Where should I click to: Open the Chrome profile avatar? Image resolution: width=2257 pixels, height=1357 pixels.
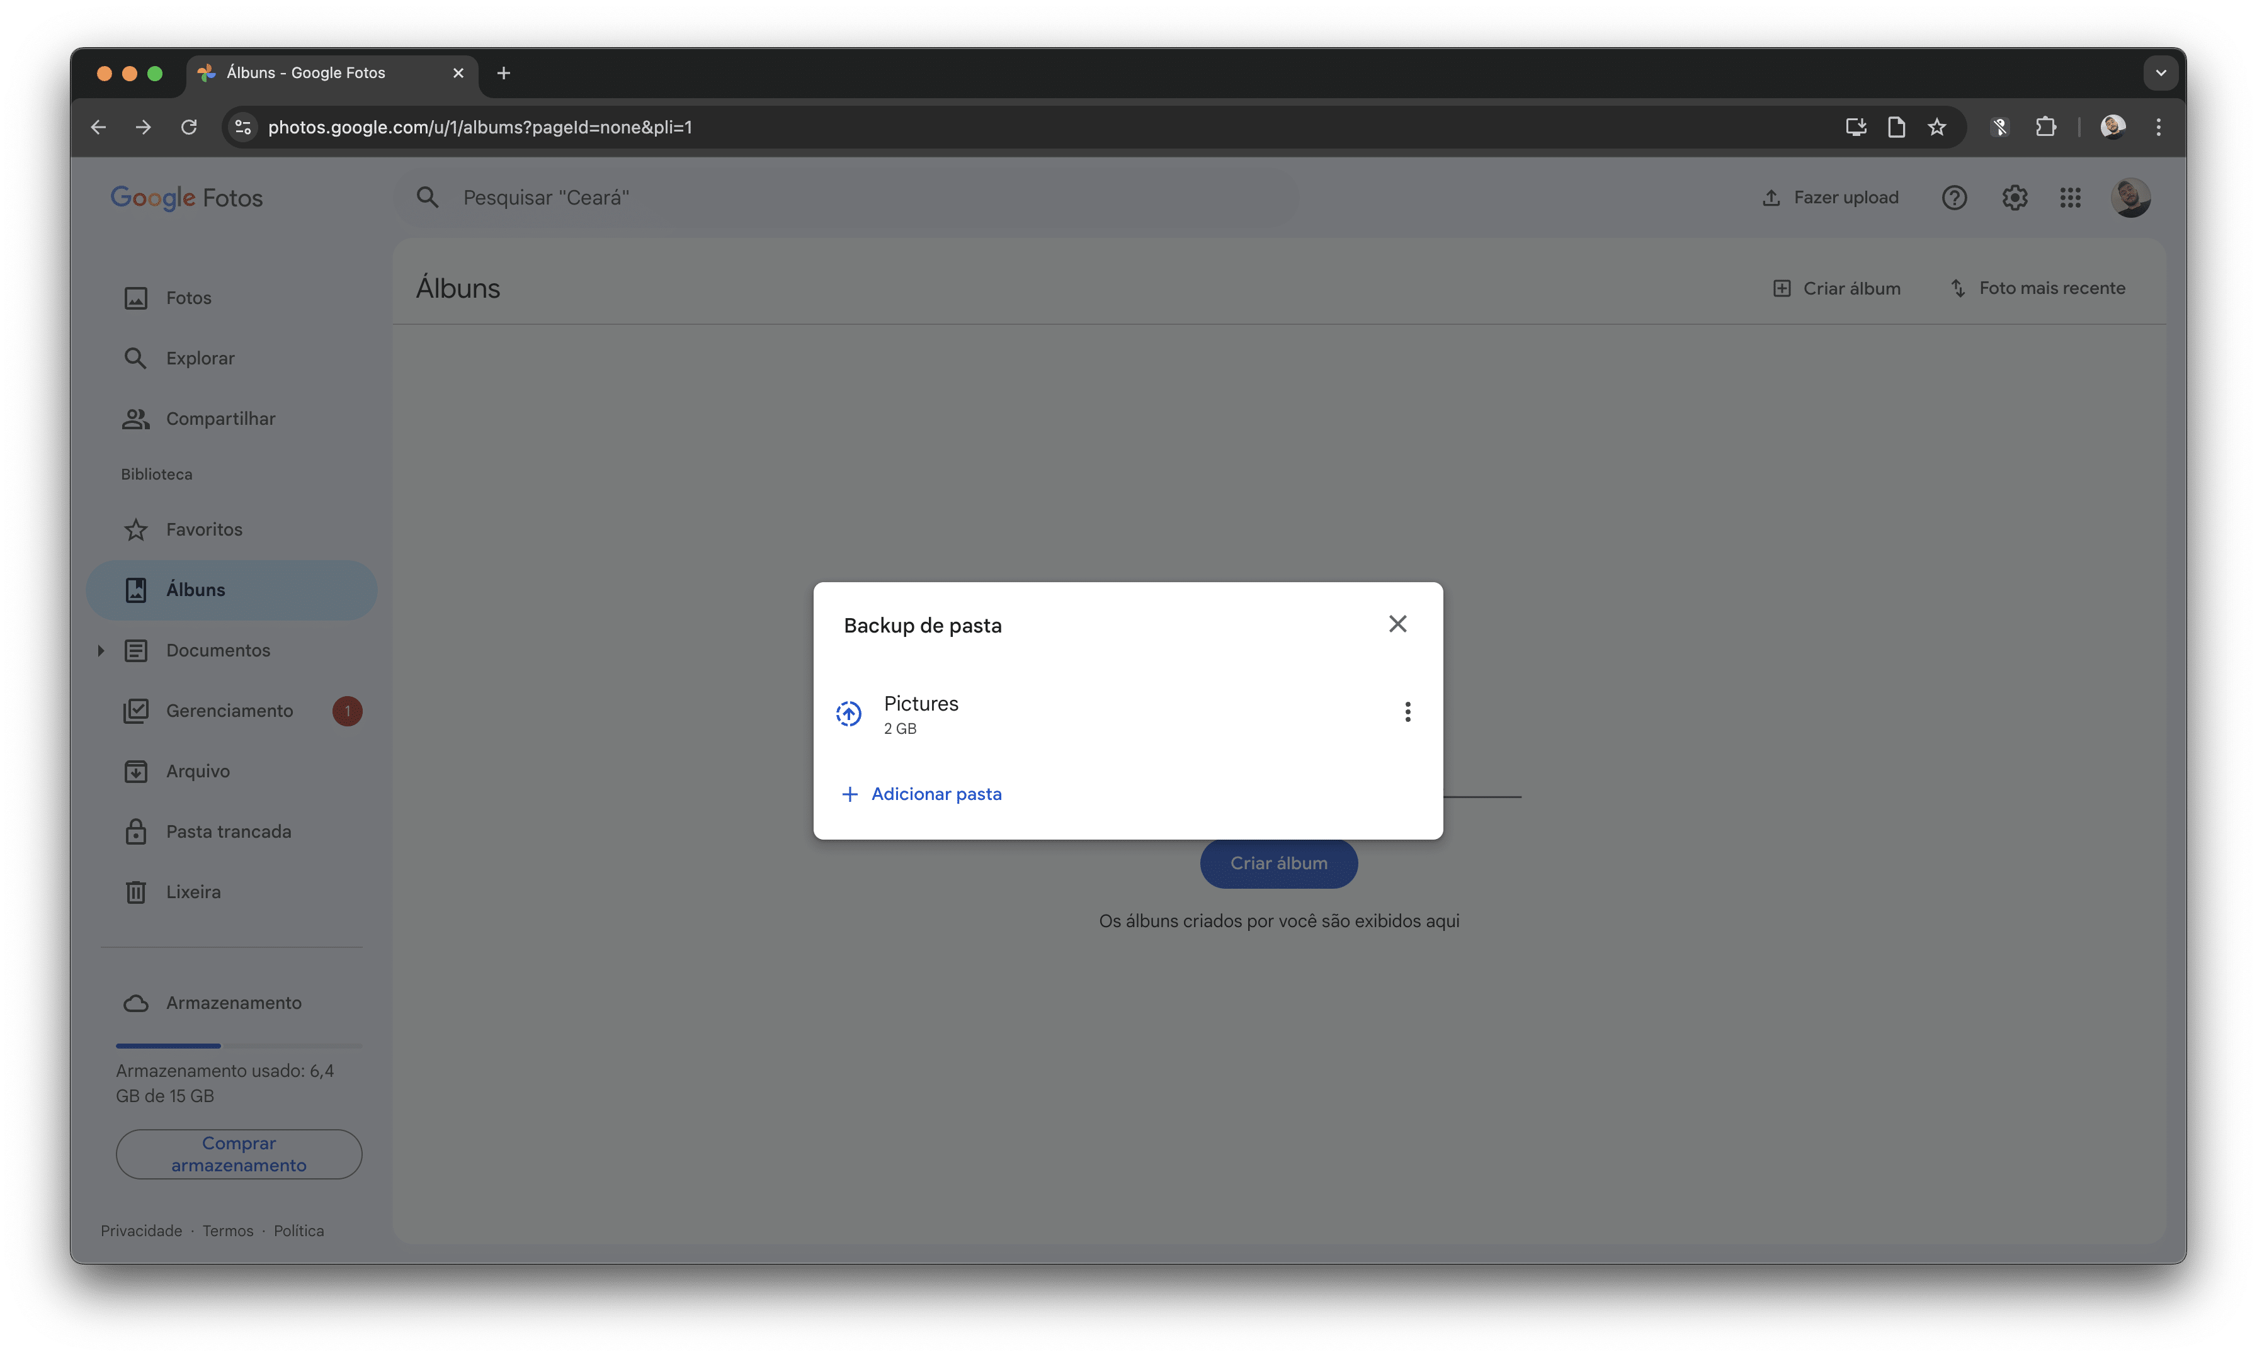2112,127
